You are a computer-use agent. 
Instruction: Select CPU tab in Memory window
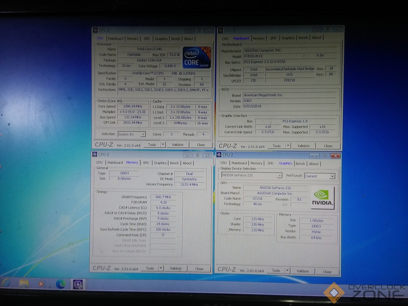tap(99, 162)
